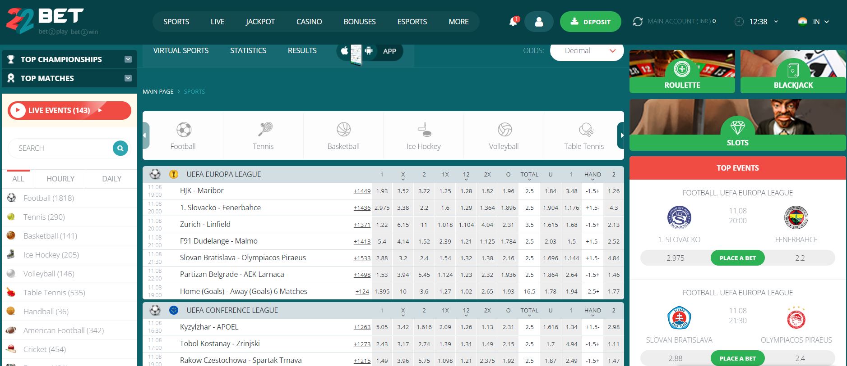Click the search magnifier icon
The image size is (847, 366).
[x=120, y=148]
